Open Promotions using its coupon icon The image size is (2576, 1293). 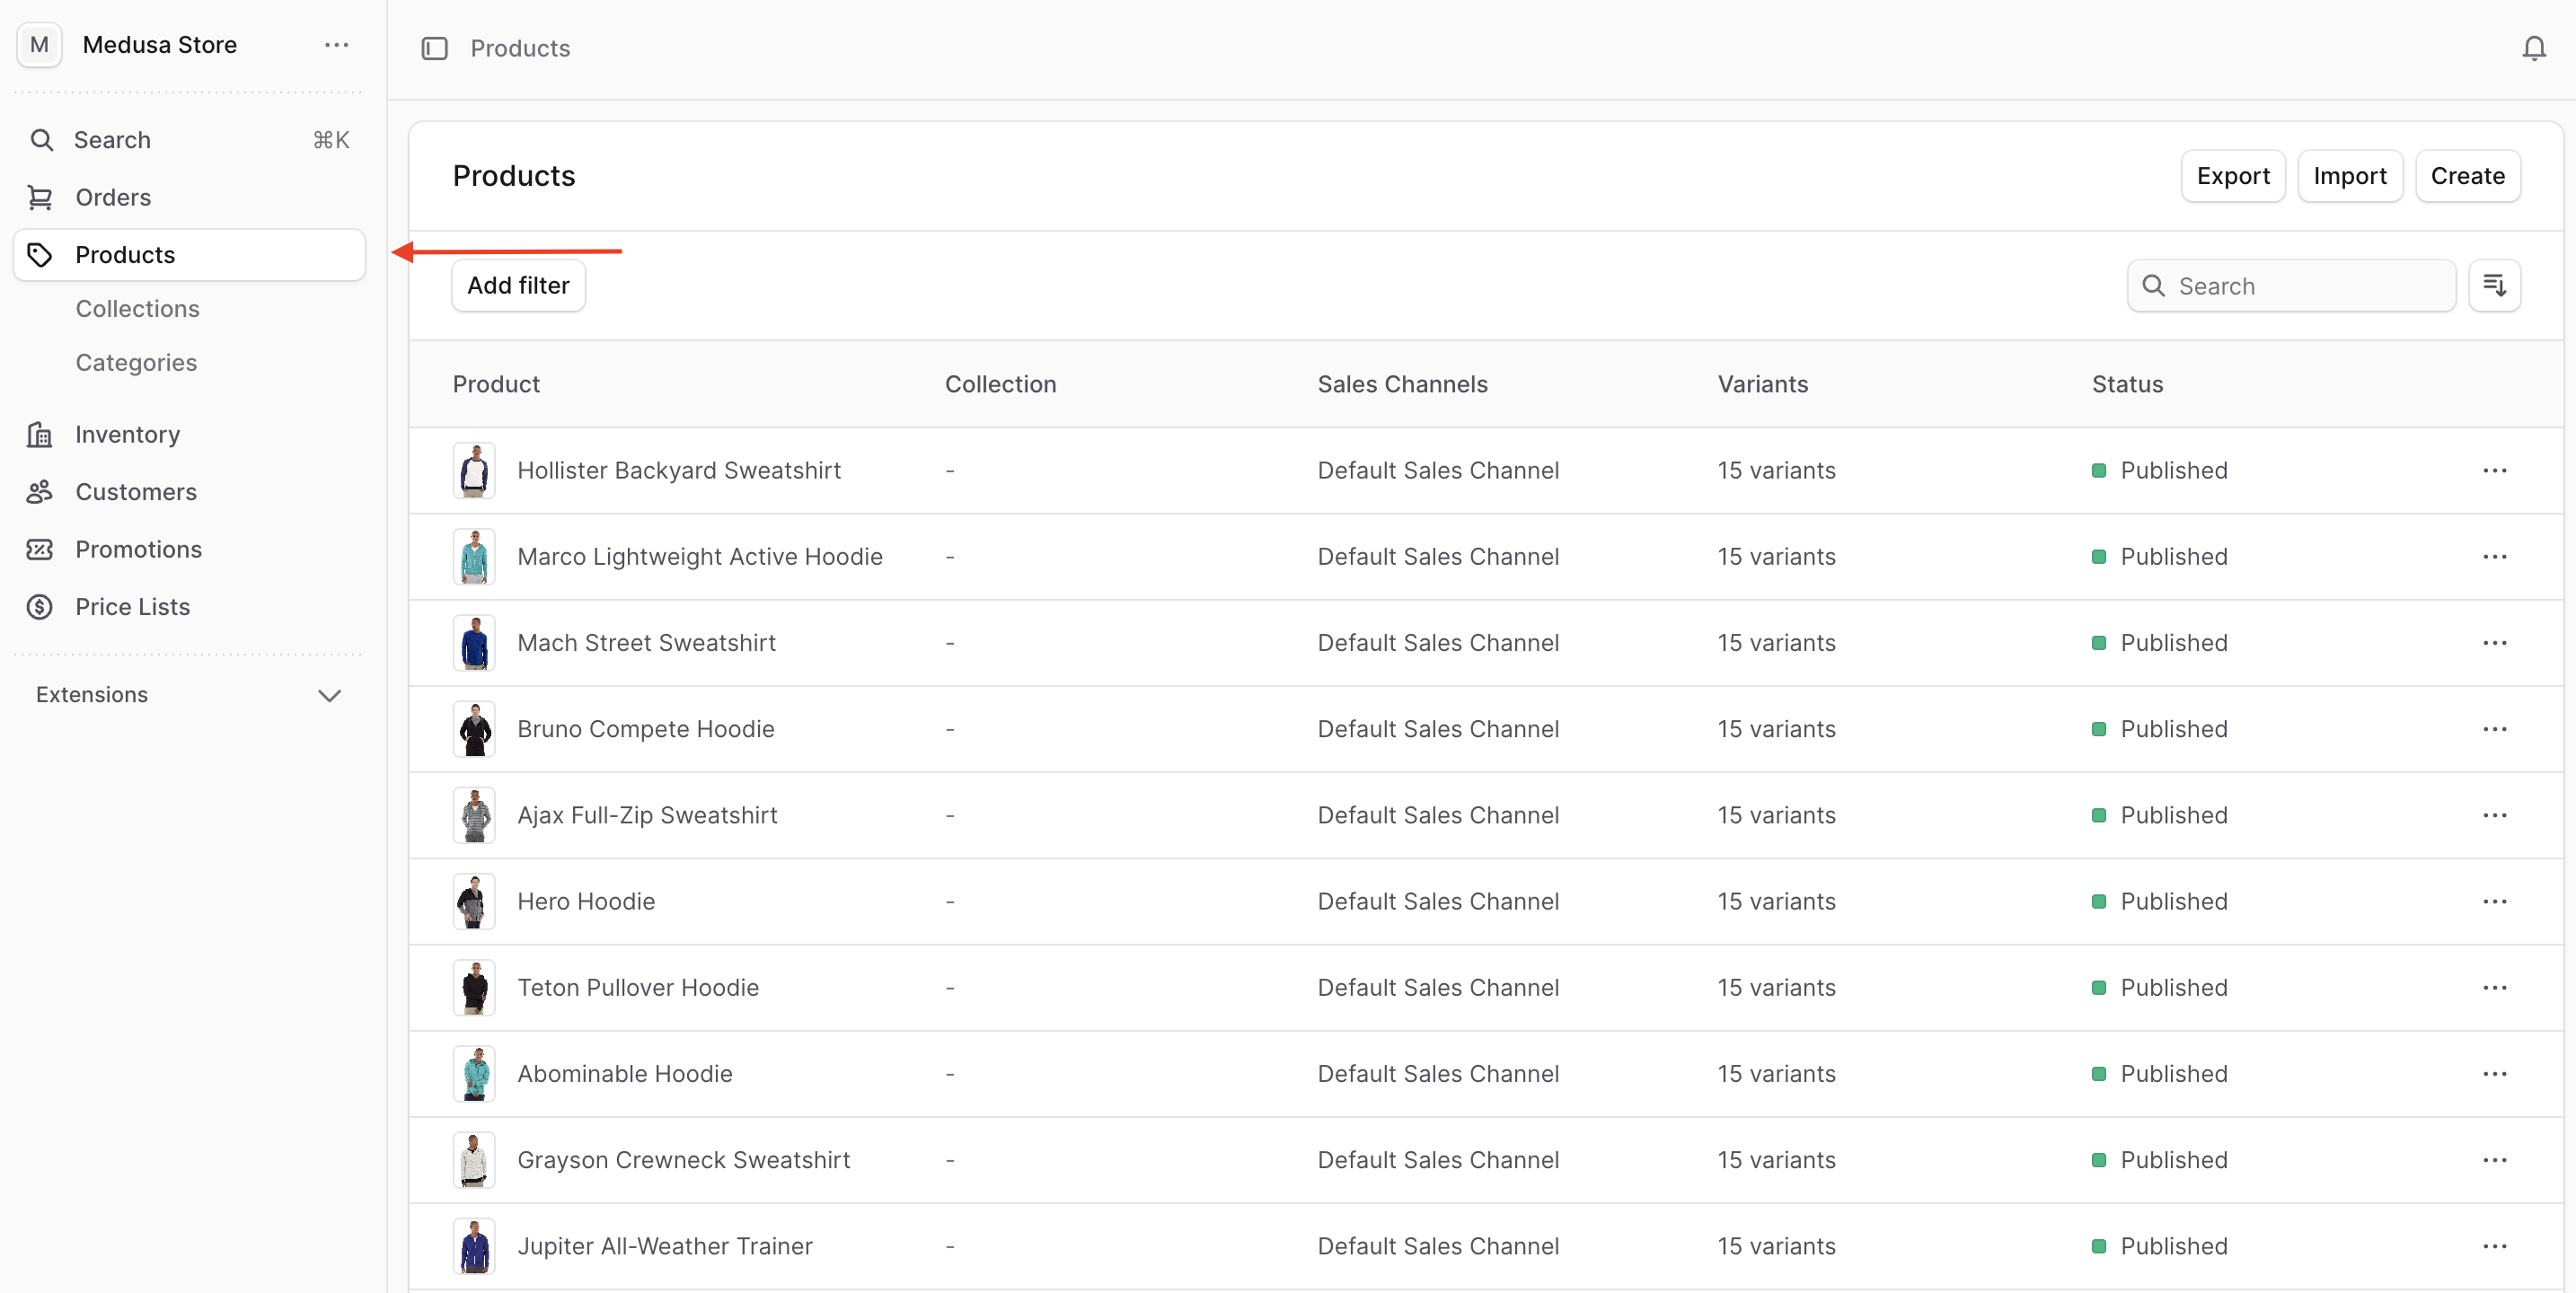tap(41, 549)
